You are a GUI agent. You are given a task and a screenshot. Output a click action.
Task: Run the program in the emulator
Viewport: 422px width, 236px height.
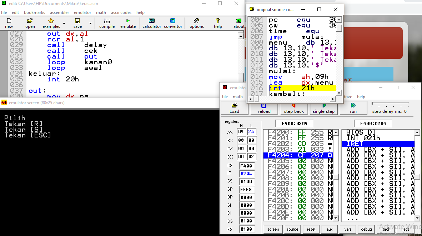coord(353,107)
